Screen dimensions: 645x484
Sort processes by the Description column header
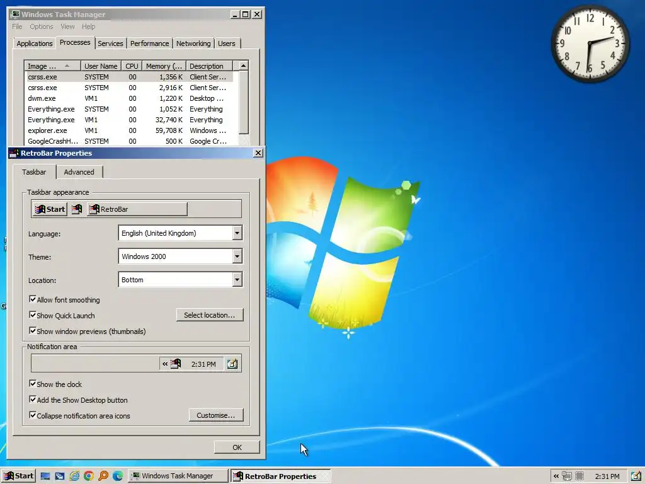[209, 66]
